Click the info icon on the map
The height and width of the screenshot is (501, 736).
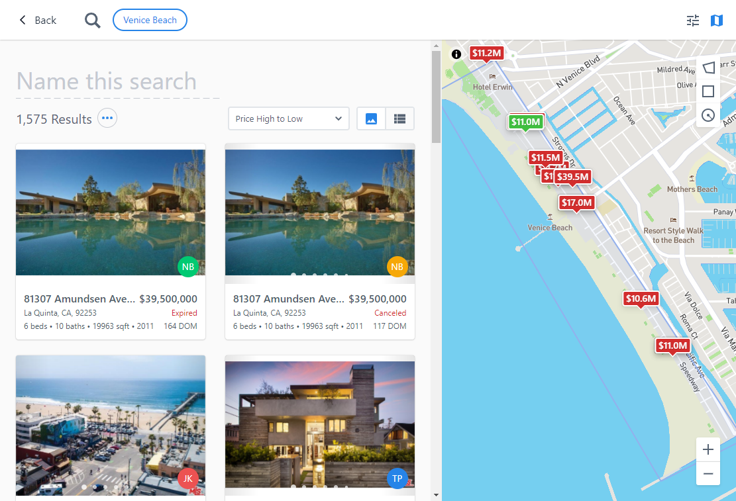pyautogui.click(x=456, y=55)
